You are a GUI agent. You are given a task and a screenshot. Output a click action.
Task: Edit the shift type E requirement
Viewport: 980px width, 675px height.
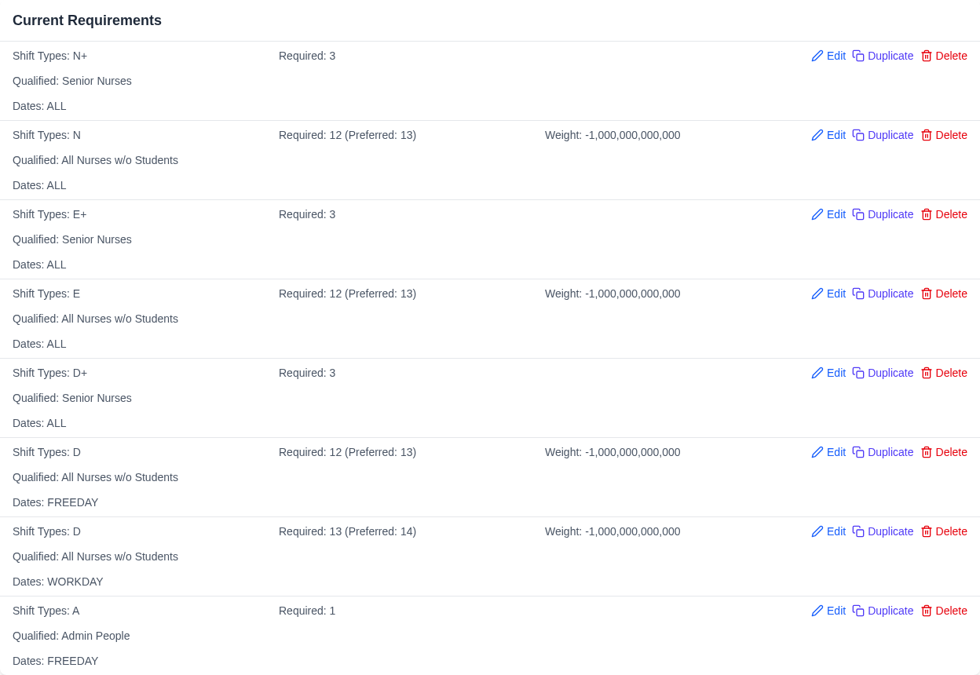[828, 294]
